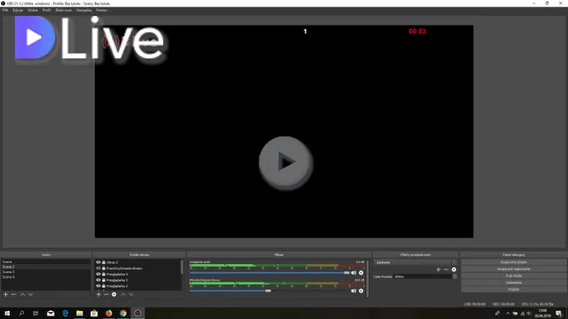Toggle lock on Przeglądarka 2 source
Screen dimensions: 568x319
pos(104,285)
